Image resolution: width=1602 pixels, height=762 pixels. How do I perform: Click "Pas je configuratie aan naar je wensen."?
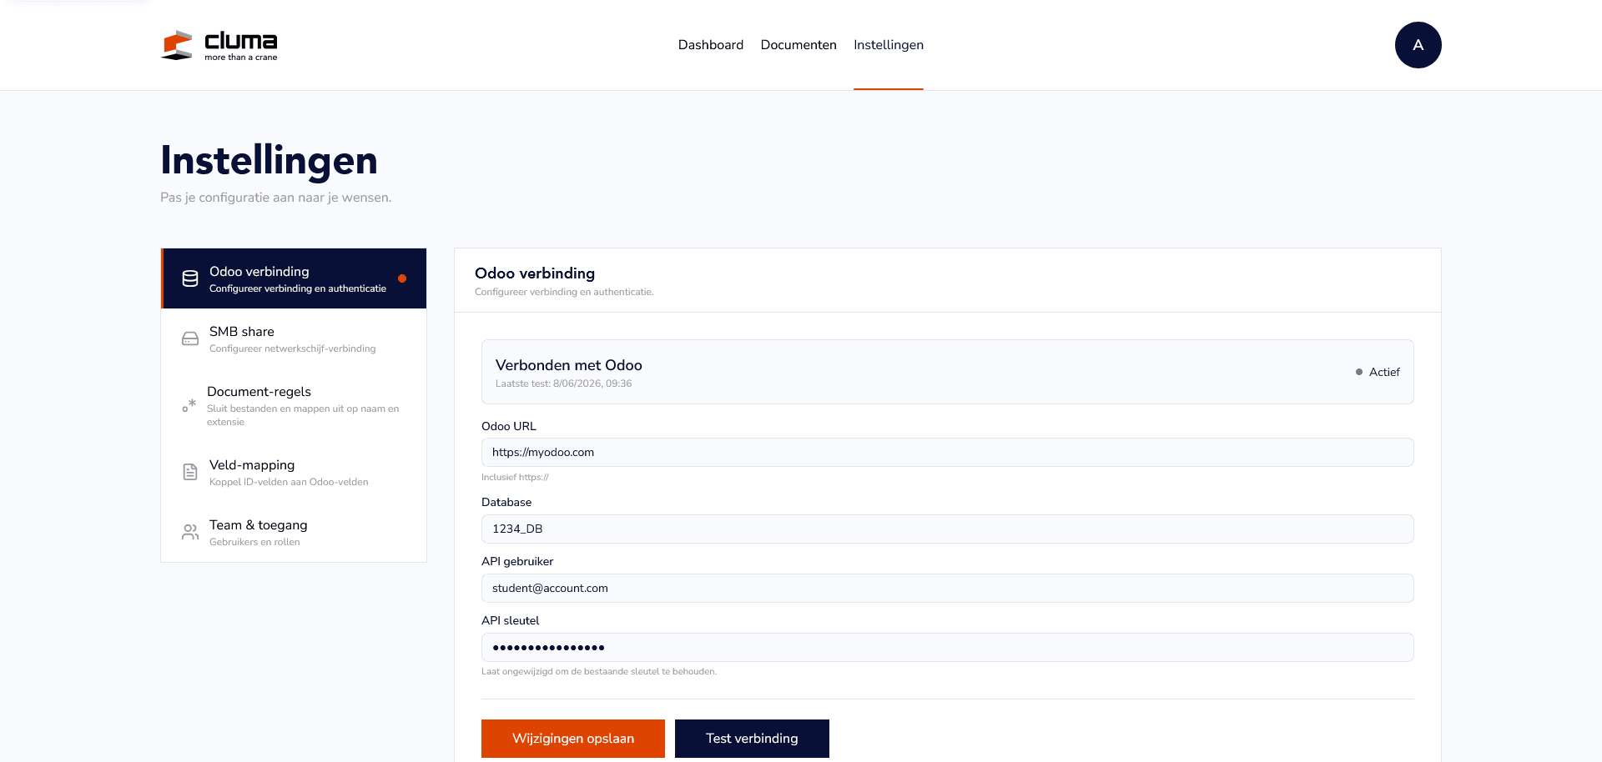276,198
